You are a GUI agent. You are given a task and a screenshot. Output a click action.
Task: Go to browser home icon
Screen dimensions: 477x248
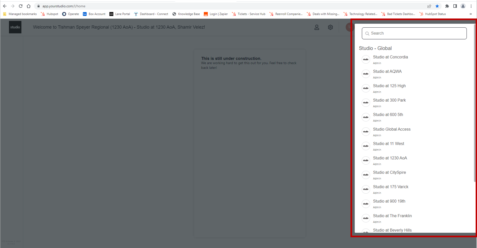click(x=29, y=6)
